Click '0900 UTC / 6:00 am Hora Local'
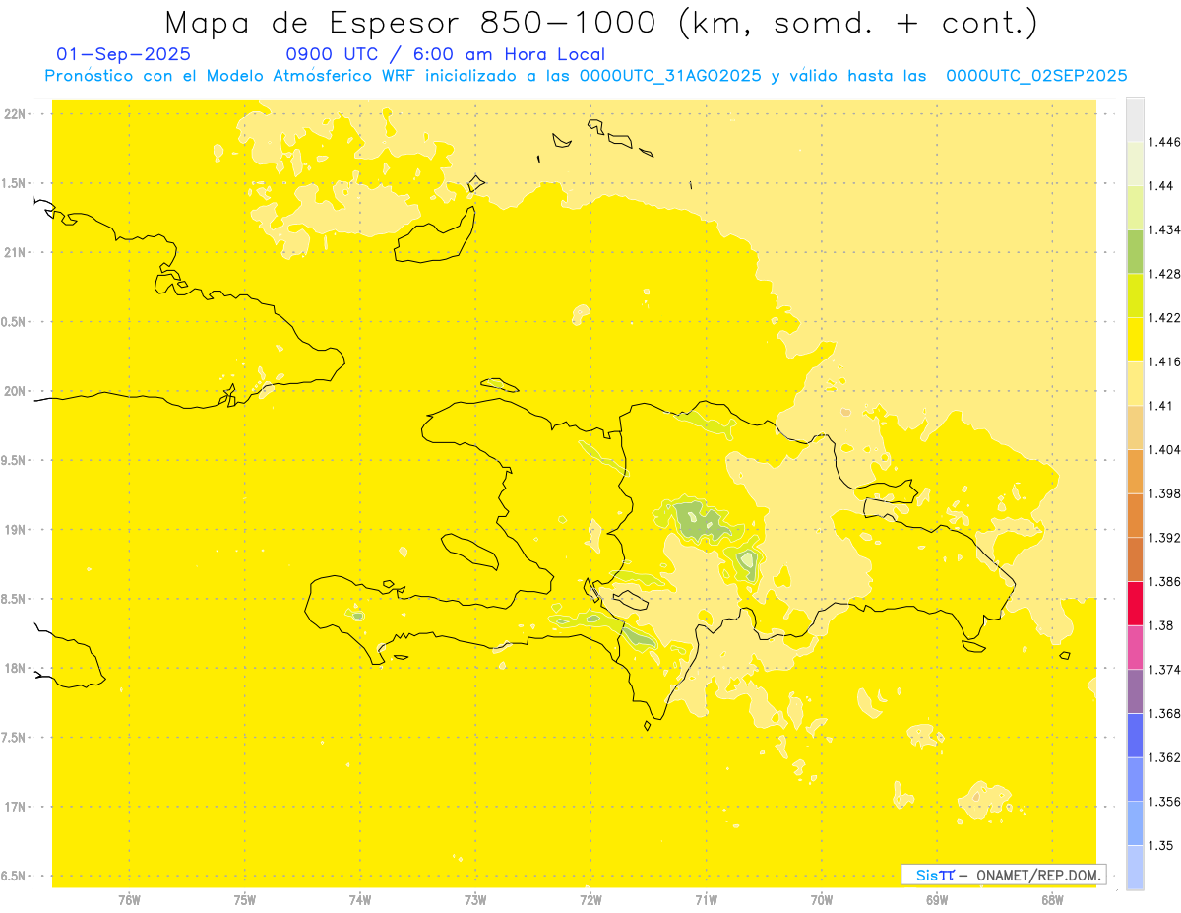The height and width of the screenshot is (913, 1181). (445, 54)
